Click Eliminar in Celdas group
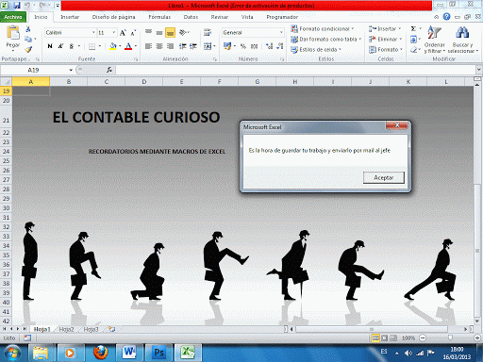This screenshot has height=362, width=483. pos(386,40)
